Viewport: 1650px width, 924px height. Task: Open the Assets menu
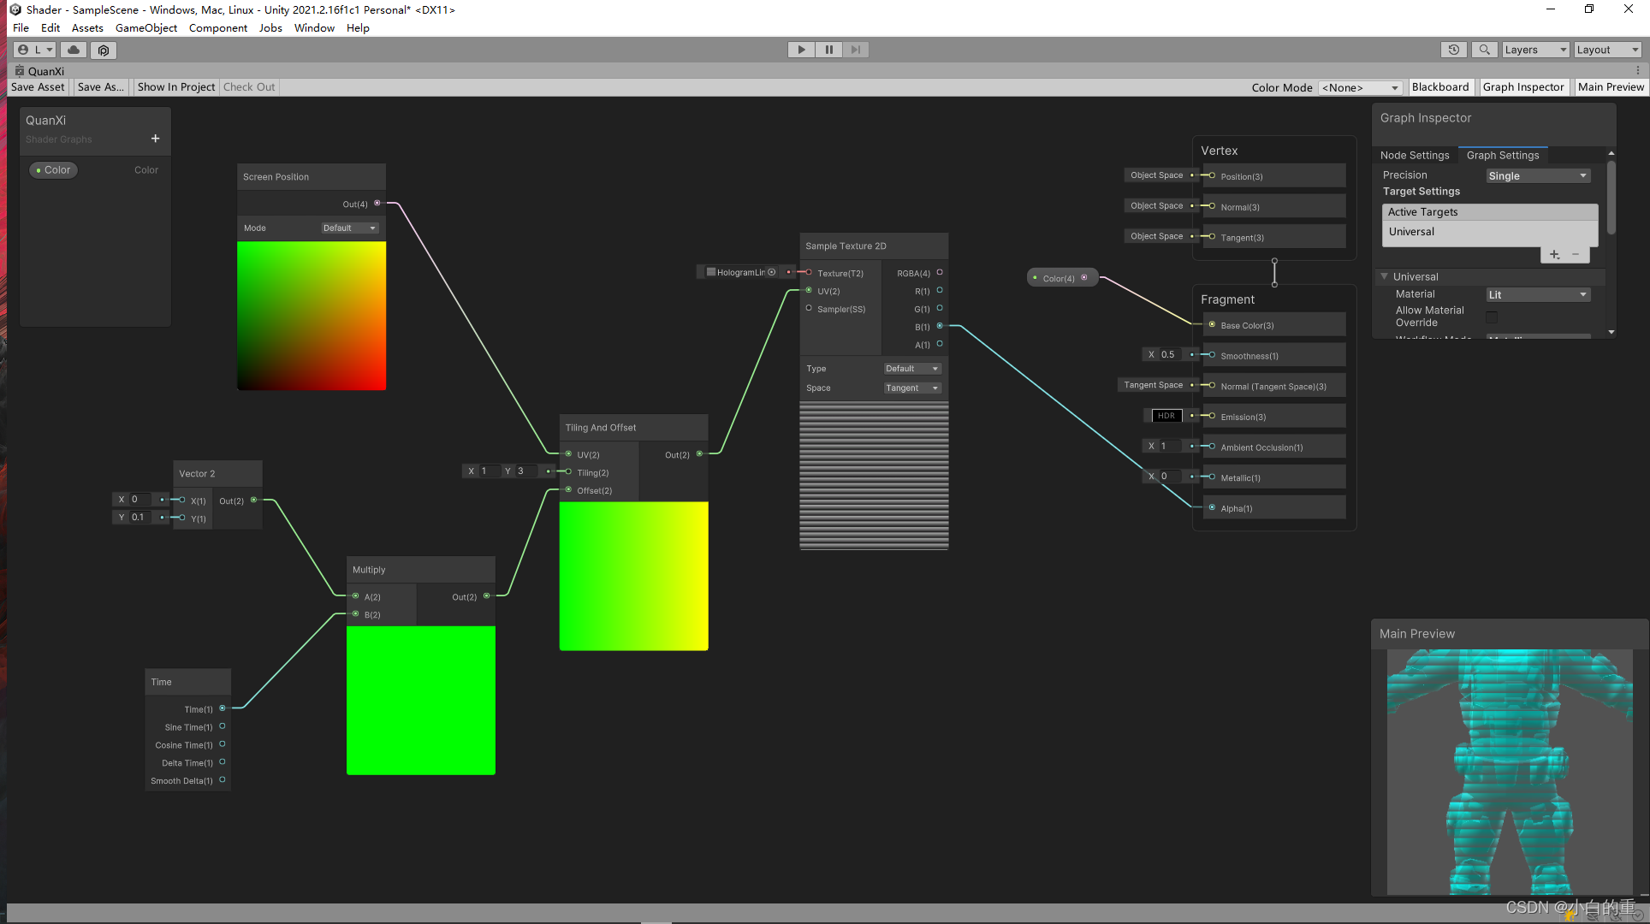(x=87, y=28)
